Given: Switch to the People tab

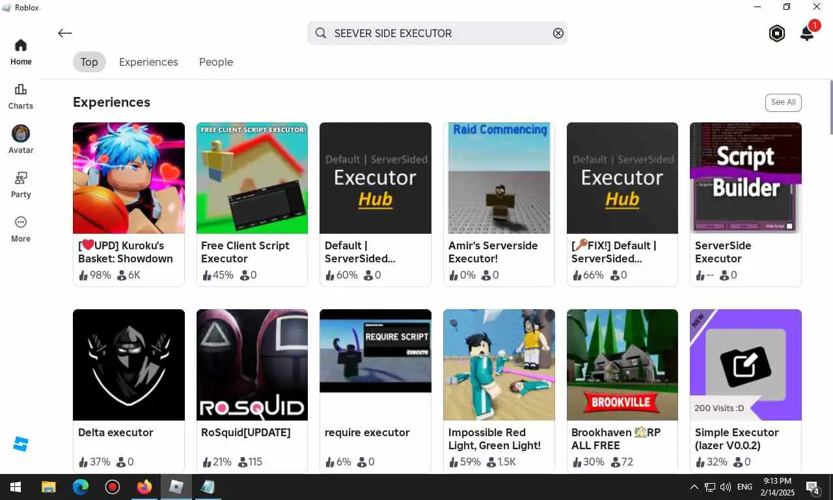Looking at the screenshot, I should (x=216, y=62).
